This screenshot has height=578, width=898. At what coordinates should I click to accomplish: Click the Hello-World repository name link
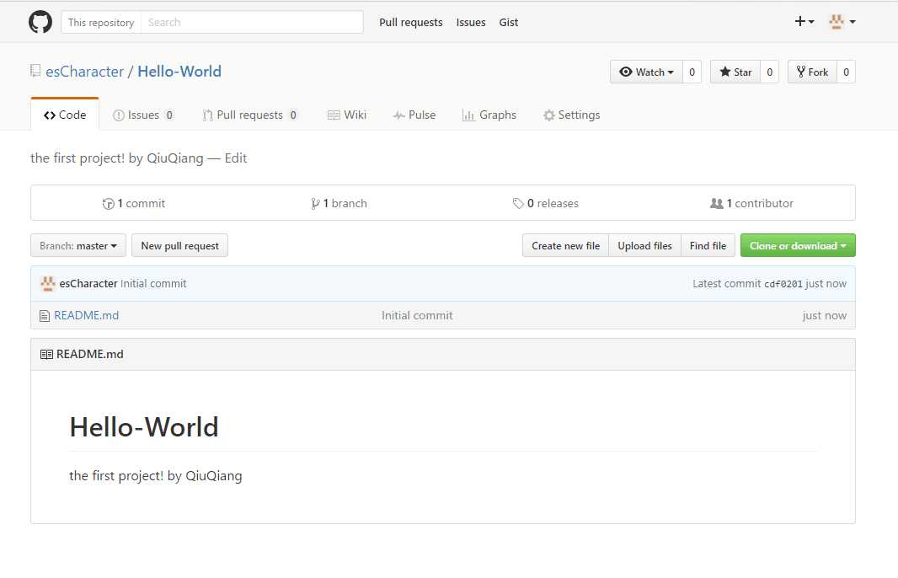(179, 72)
